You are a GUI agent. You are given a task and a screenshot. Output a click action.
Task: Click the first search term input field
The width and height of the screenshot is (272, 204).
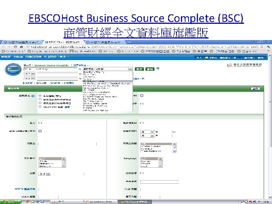pos(51,69)
